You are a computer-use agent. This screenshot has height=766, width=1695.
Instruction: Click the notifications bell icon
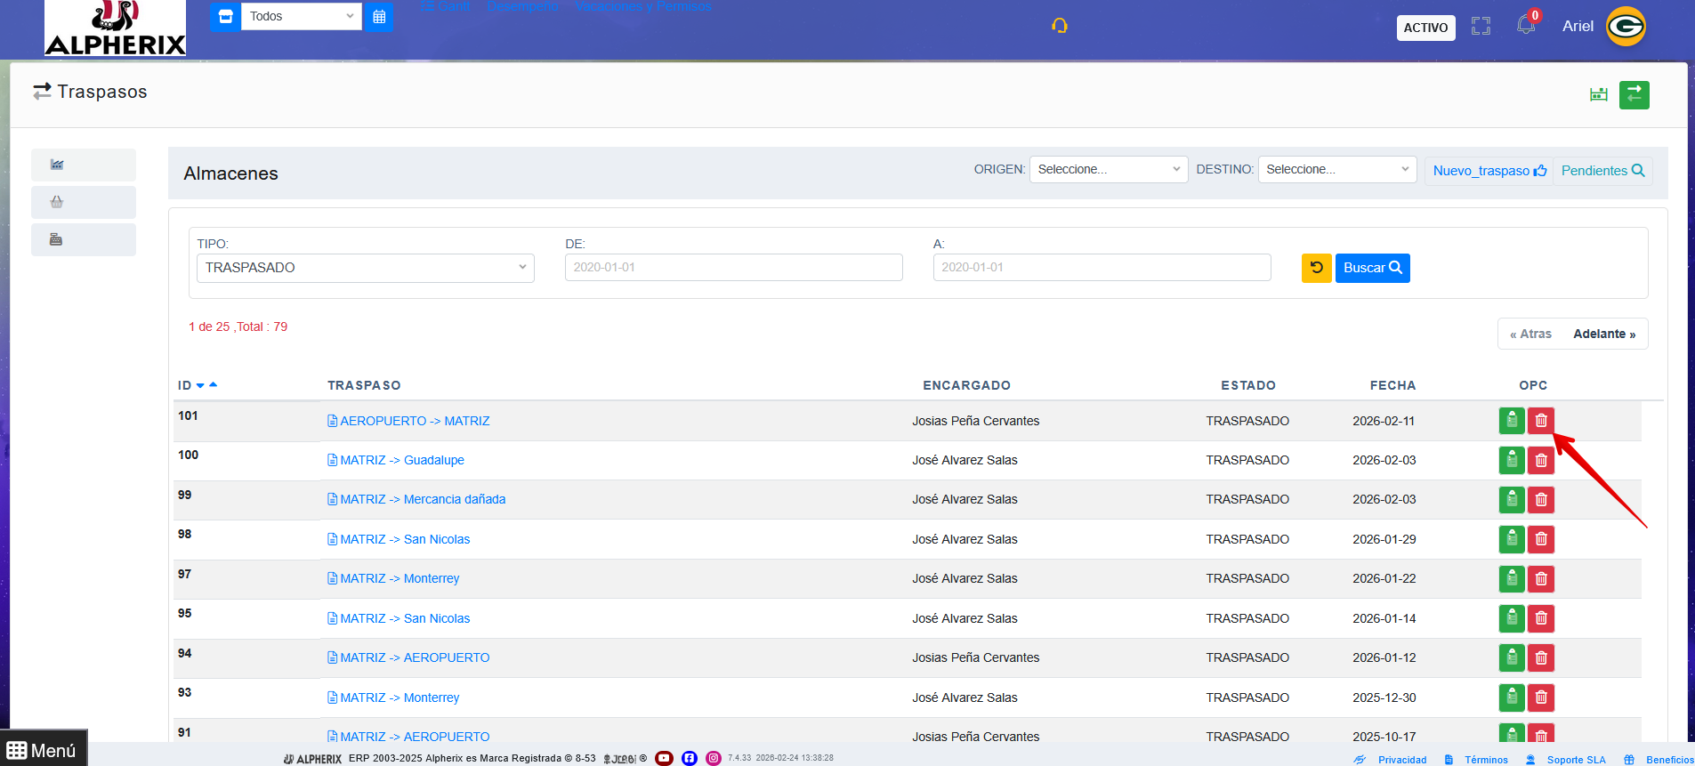coord(1526,25)
